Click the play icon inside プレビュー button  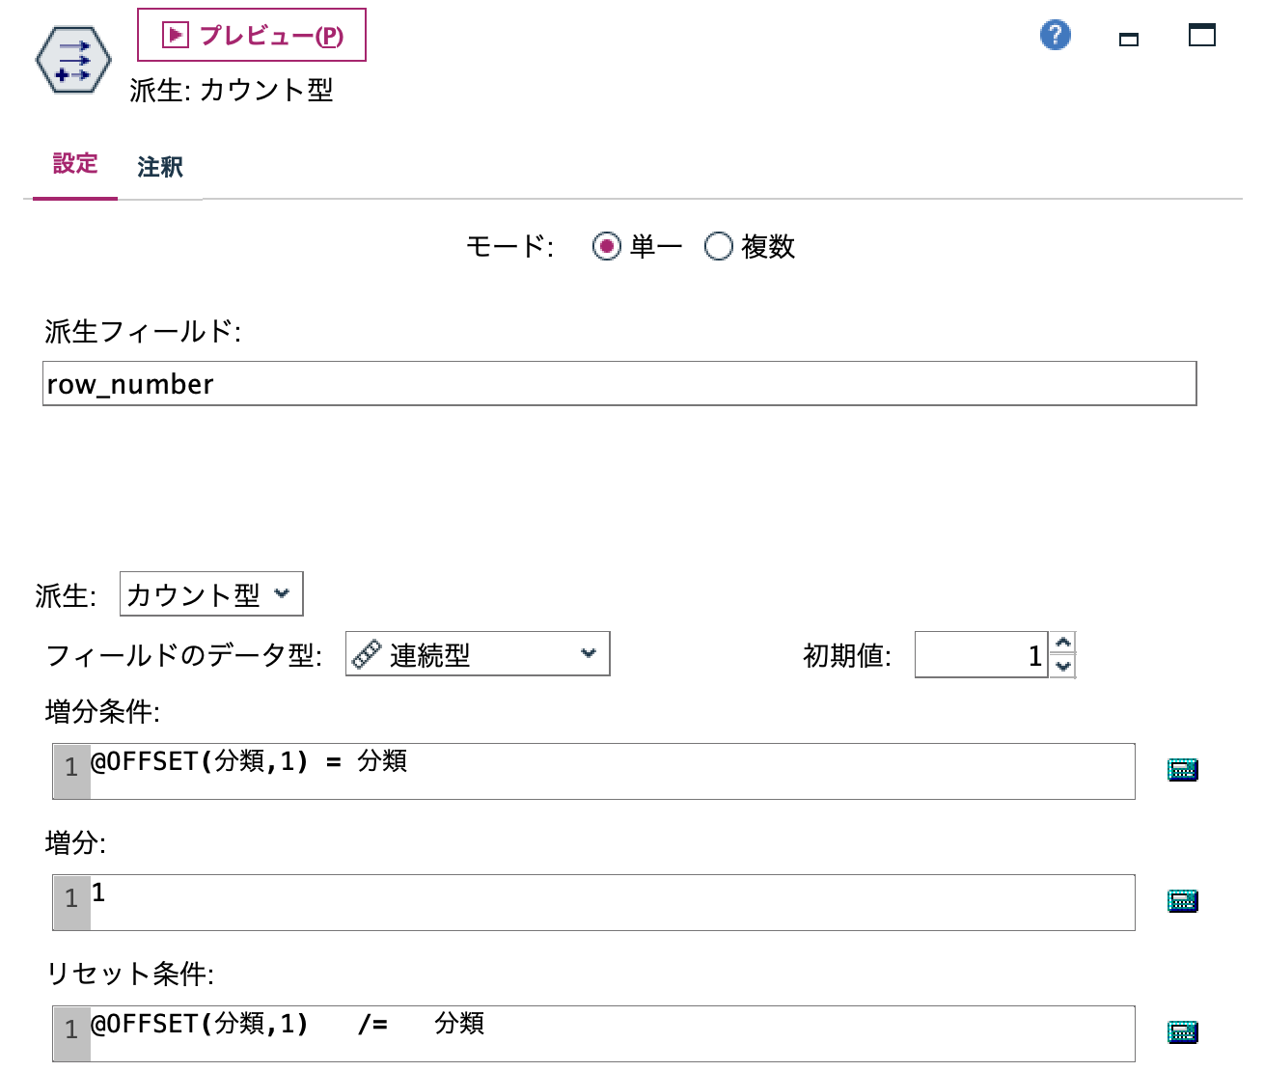point(174,34)
